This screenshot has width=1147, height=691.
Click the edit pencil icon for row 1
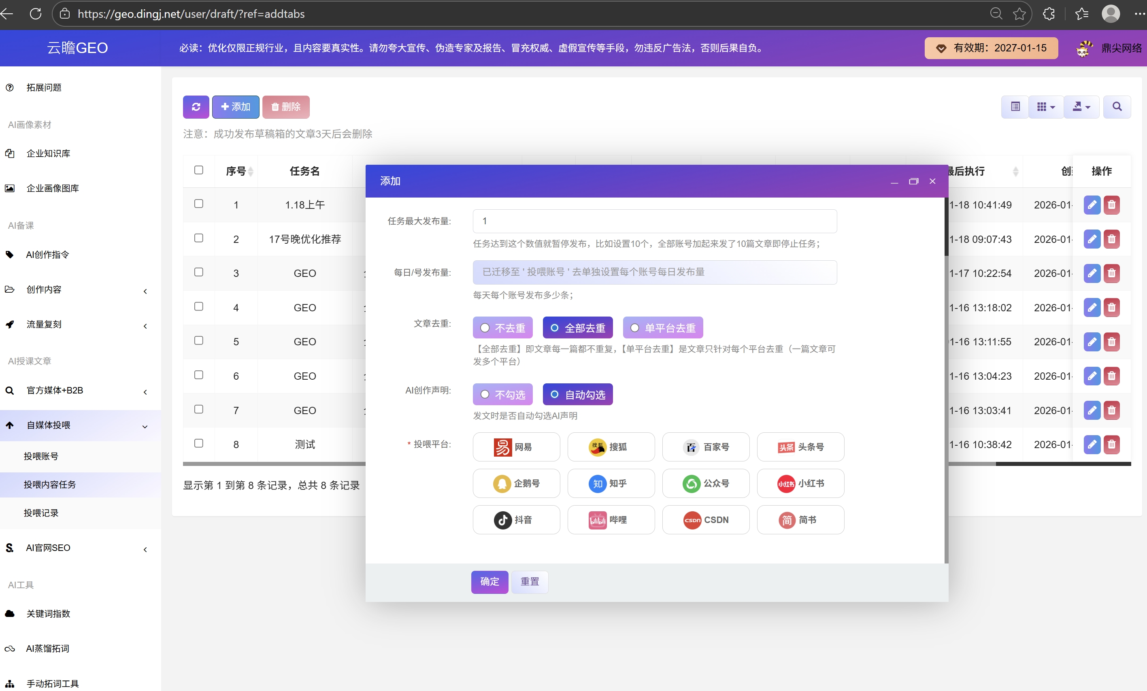point(1092,205)
